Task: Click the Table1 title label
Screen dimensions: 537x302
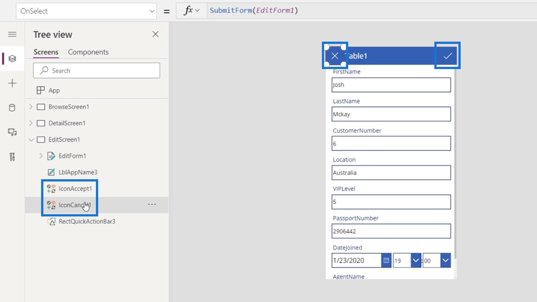Action: pyautogui.click(x=357, y=56)
